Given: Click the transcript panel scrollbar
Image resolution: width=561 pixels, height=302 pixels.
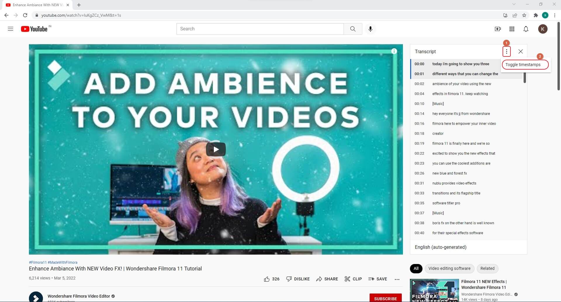Looking at the screenshot, I should pos(525,77).
